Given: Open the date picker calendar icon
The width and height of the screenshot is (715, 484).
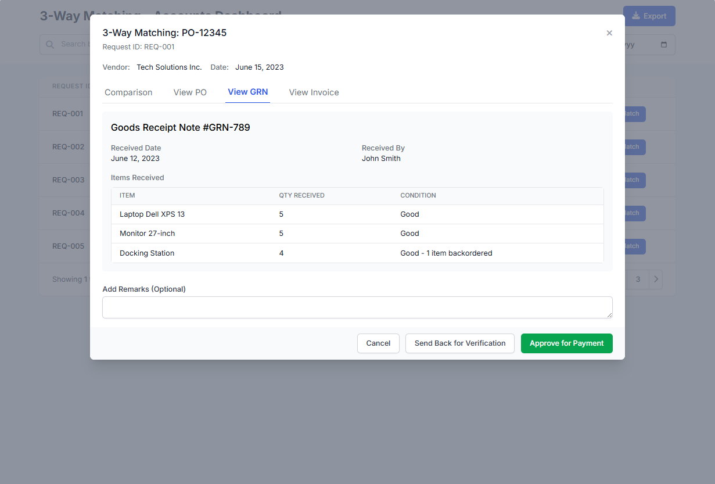Looking at the screenshot, I should point(664,45).
